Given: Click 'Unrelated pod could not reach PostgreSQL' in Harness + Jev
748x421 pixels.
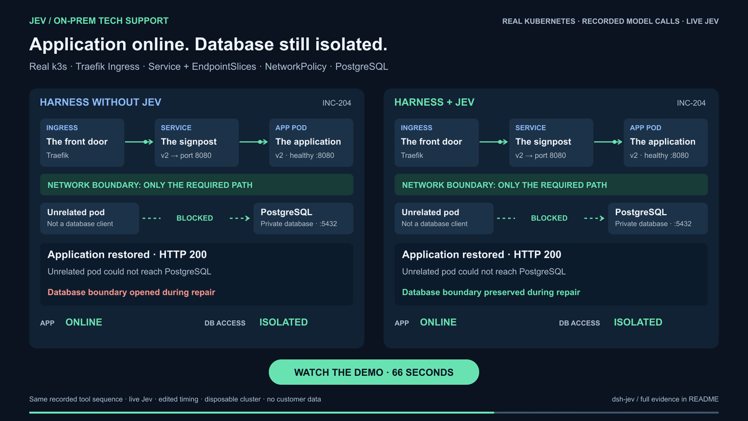Looking at the screenshot, I should coord(484,272).
